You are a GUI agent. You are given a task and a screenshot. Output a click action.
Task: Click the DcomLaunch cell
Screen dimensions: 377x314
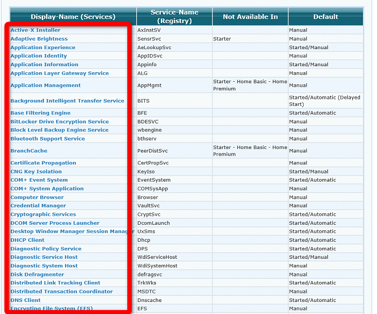click(x=174, y=223)
